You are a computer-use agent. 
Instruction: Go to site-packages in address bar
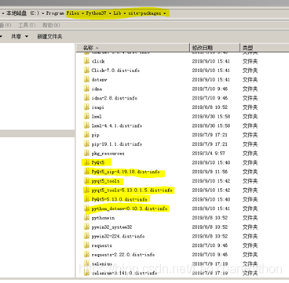pyautogui.click(x=144, y=13)
